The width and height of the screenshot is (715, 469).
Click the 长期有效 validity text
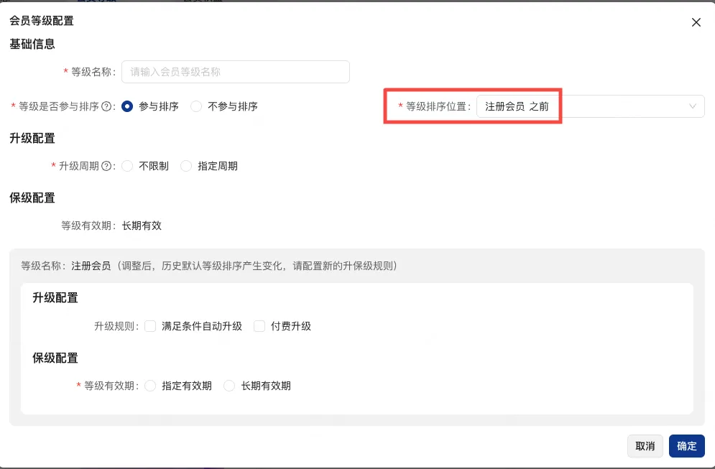(142, 226)
